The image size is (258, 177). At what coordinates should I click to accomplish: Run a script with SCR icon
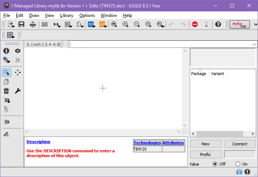91,24
